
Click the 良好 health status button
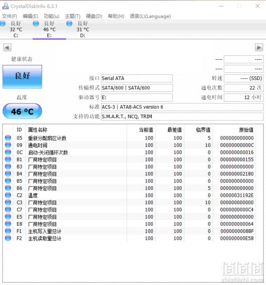tap(22, 77)
